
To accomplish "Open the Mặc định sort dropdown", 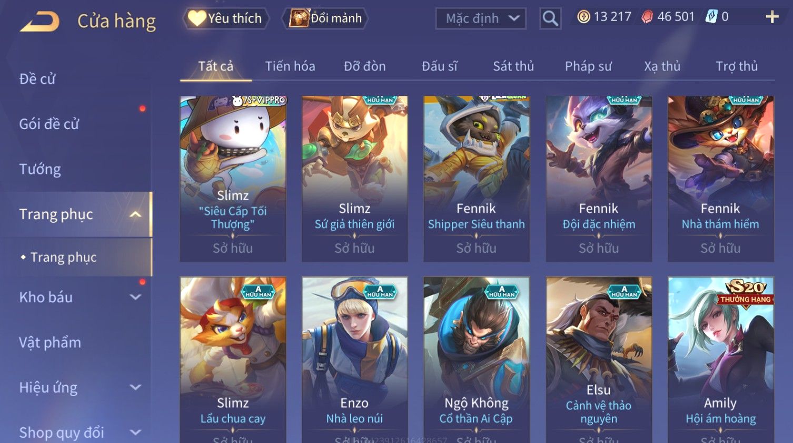I will (x=481, y=18).
